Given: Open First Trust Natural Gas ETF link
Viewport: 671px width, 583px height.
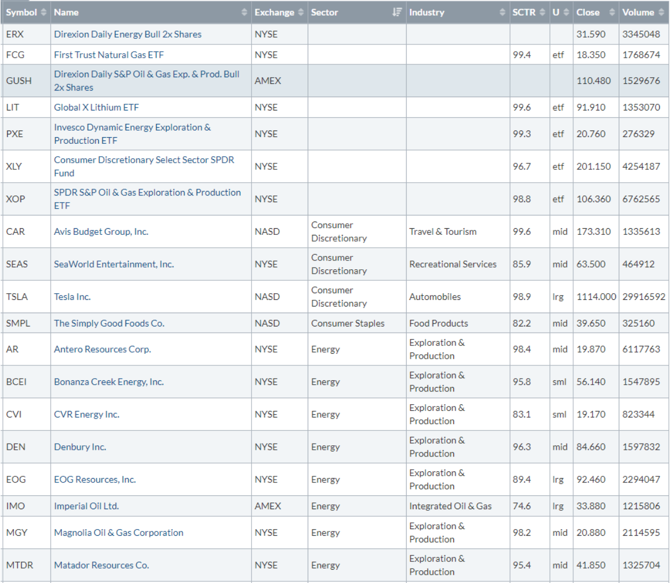Looking at the screenshot, I should point(109,54).
